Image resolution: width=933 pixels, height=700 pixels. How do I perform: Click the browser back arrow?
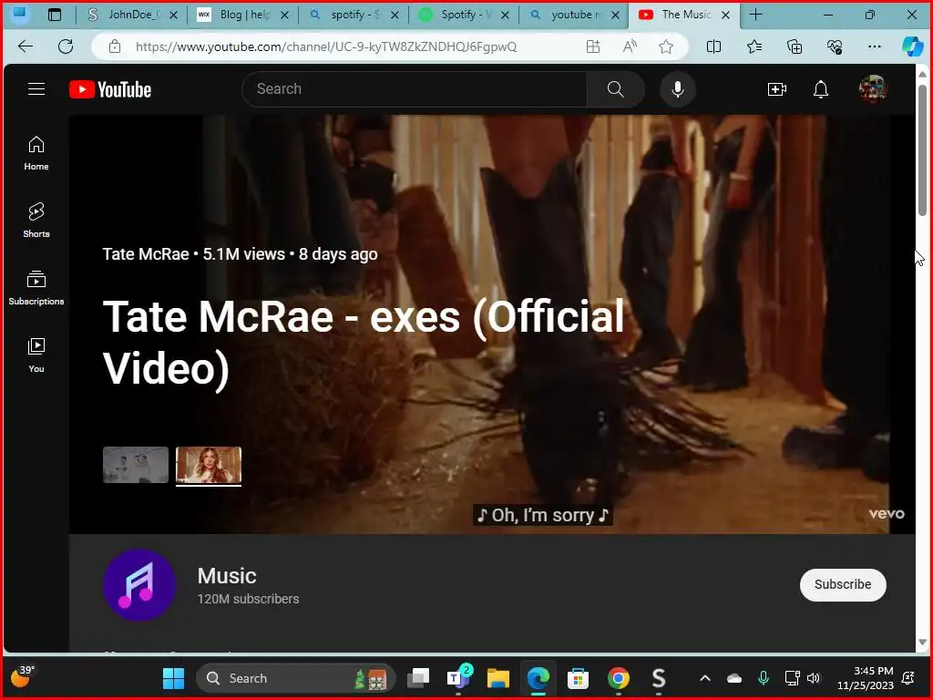25,46
